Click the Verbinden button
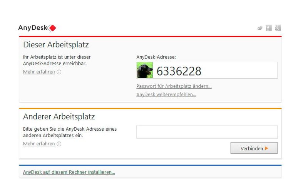 pos(254,148)
